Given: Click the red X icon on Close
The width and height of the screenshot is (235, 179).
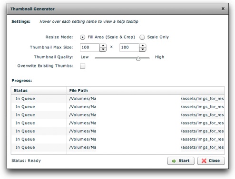Looking at the screenshot, I should click(x=204, y=161).
